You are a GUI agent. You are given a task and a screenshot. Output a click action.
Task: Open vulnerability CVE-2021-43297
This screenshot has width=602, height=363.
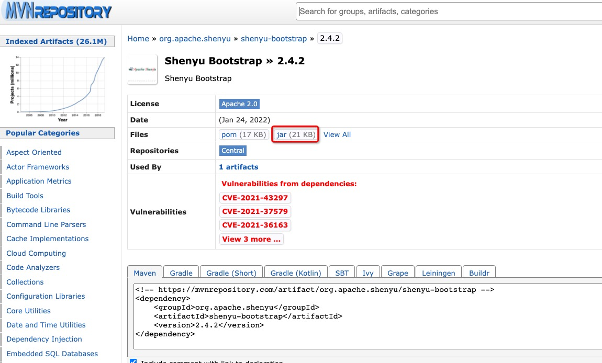point(255,198)
